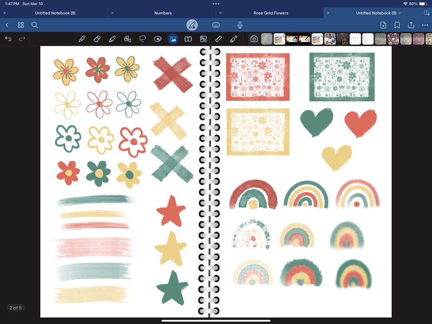Toggle pencil markup mode
Screen dimensions: 432x324
[192, 25]
